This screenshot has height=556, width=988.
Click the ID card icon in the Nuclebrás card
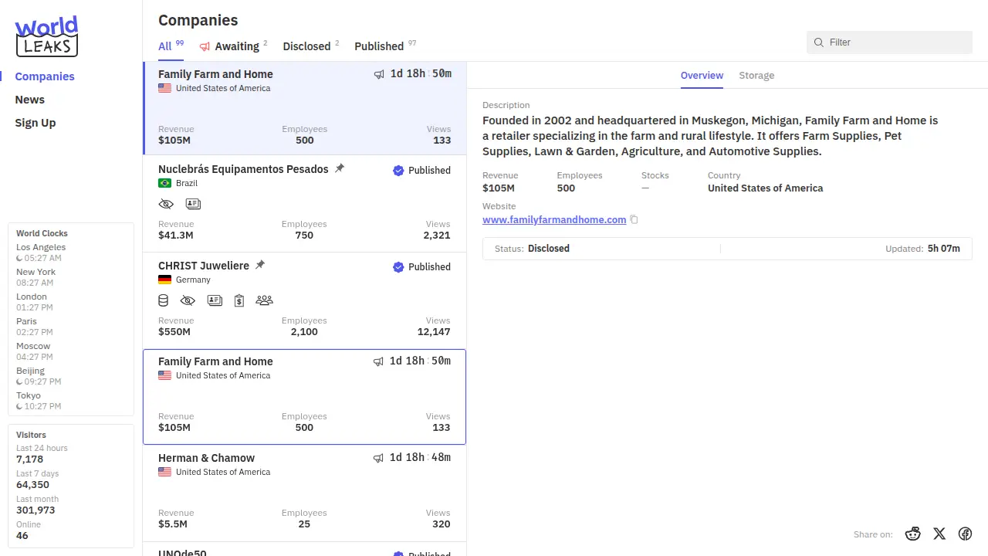coord(193,205)
